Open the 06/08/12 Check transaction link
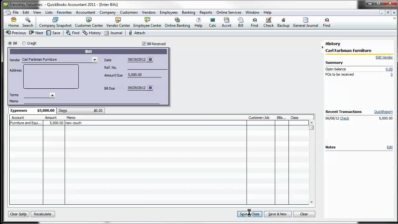The width and height of the screenshot is (398, 224). pyautogui.click(x=345, y=118)
